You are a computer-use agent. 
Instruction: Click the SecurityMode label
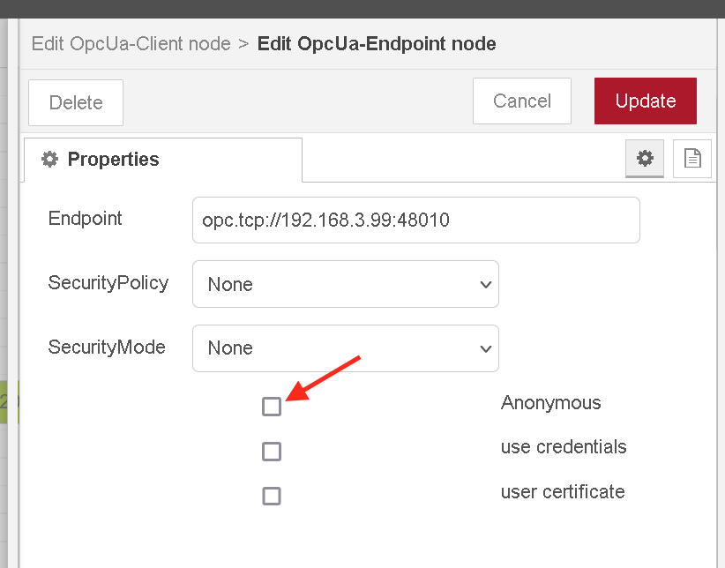tap(107, 347)
